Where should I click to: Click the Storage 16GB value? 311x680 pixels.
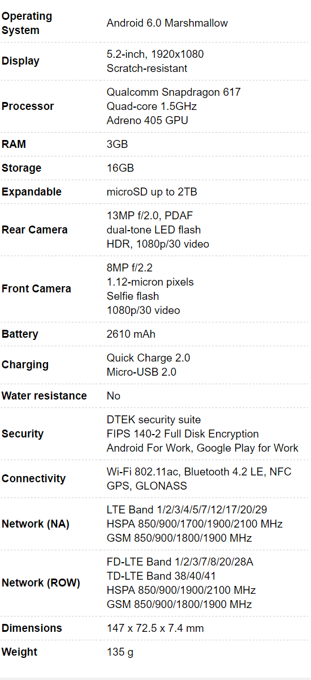(120, 168)
